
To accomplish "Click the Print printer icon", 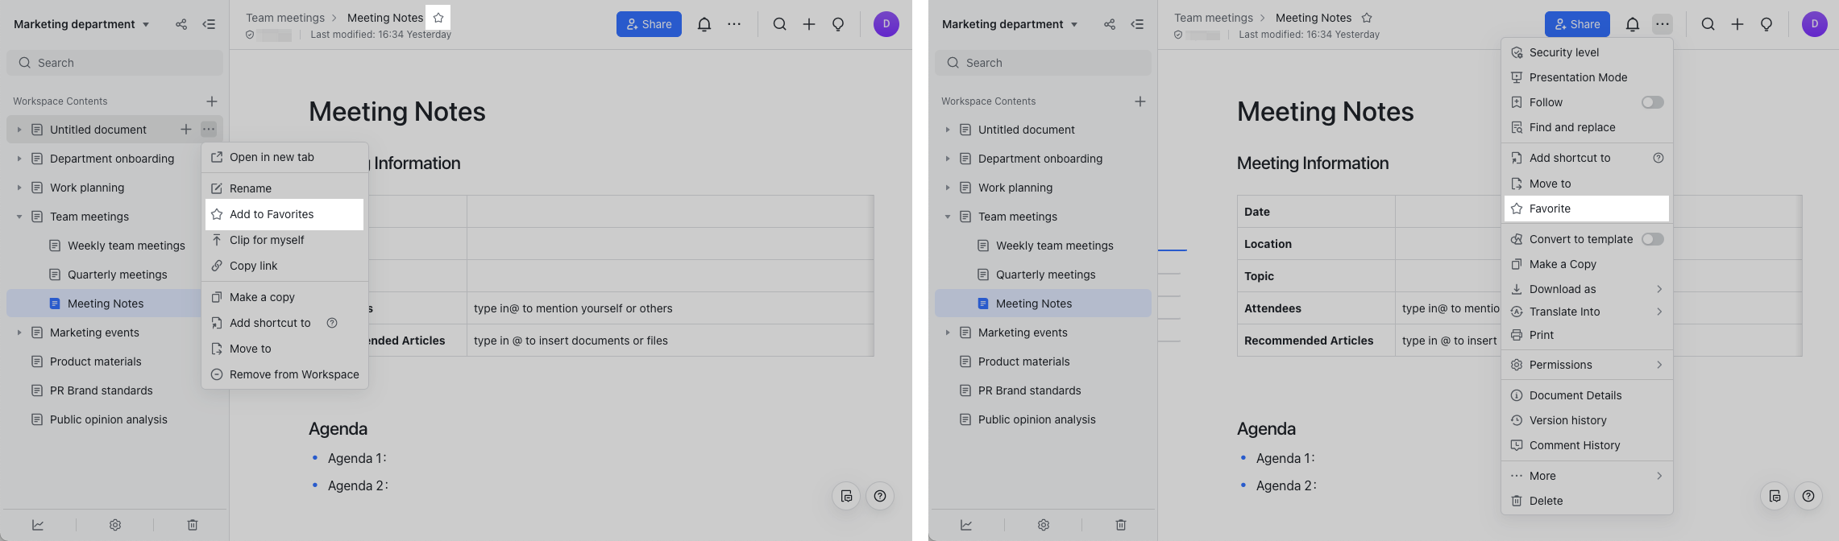I will tap(1516, 335).
